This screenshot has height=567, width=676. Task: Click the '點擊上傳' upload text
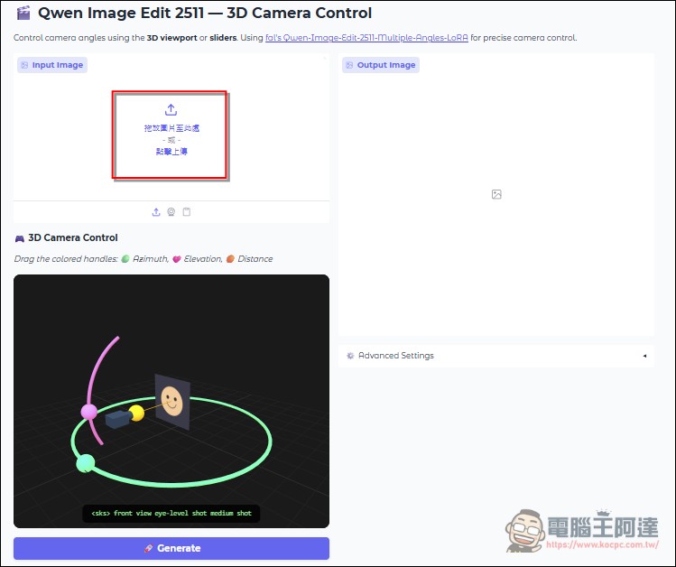171,152
